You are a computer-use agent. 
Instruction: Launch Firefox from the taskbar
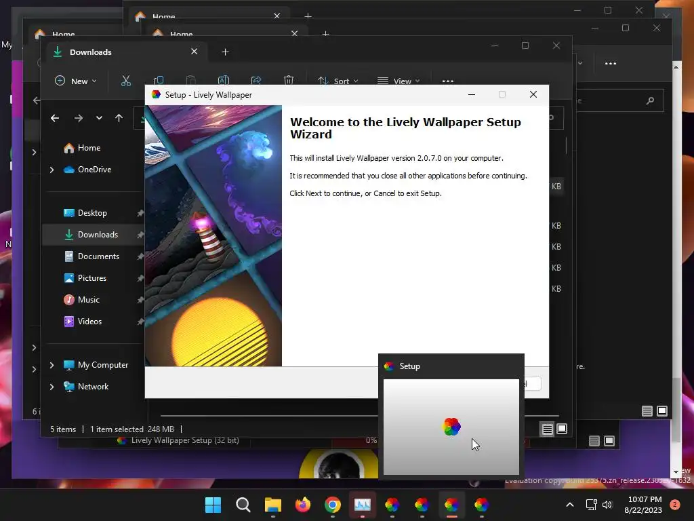303,505
